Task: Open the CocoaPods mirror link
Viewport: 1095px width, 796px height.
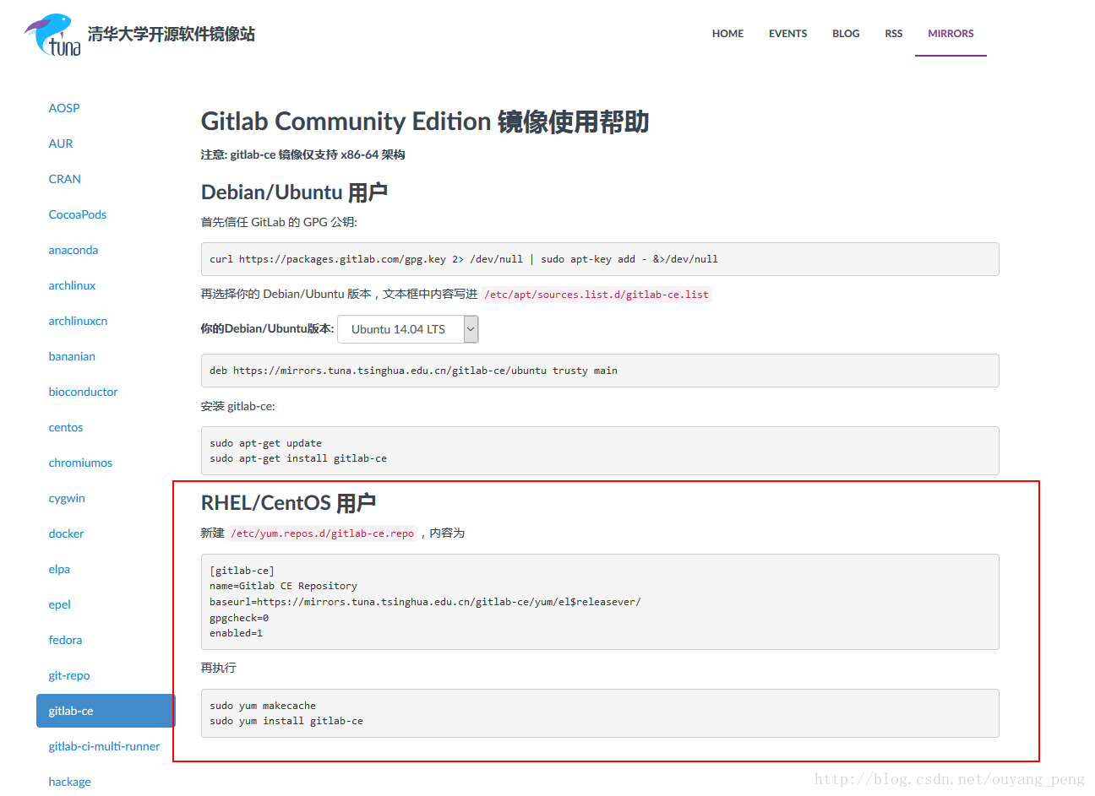Action: click(77, 214)
